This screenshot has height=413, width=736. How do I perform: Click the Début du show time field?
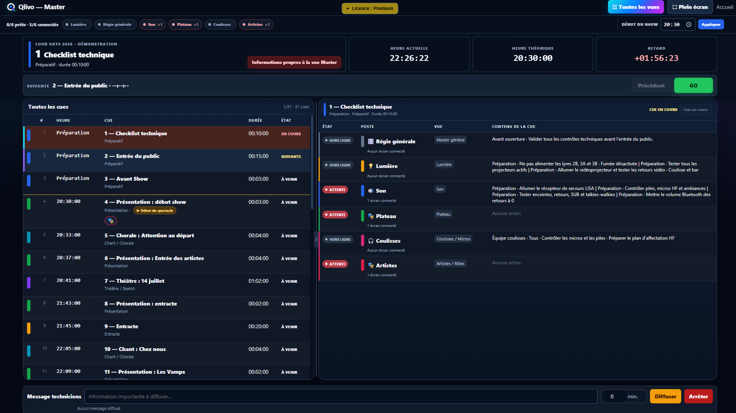click(x=678, y=25)
